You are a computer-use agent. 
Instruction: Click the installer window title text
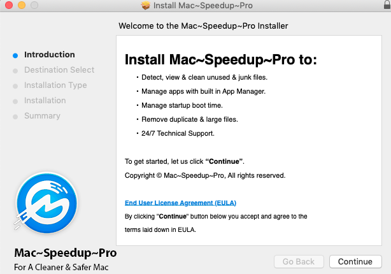pyautogui.click(x=202, y=6)
